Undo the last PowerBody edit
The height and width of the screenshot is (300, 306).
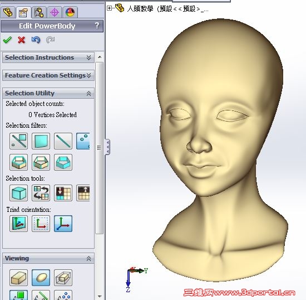(x=36, y=40)
